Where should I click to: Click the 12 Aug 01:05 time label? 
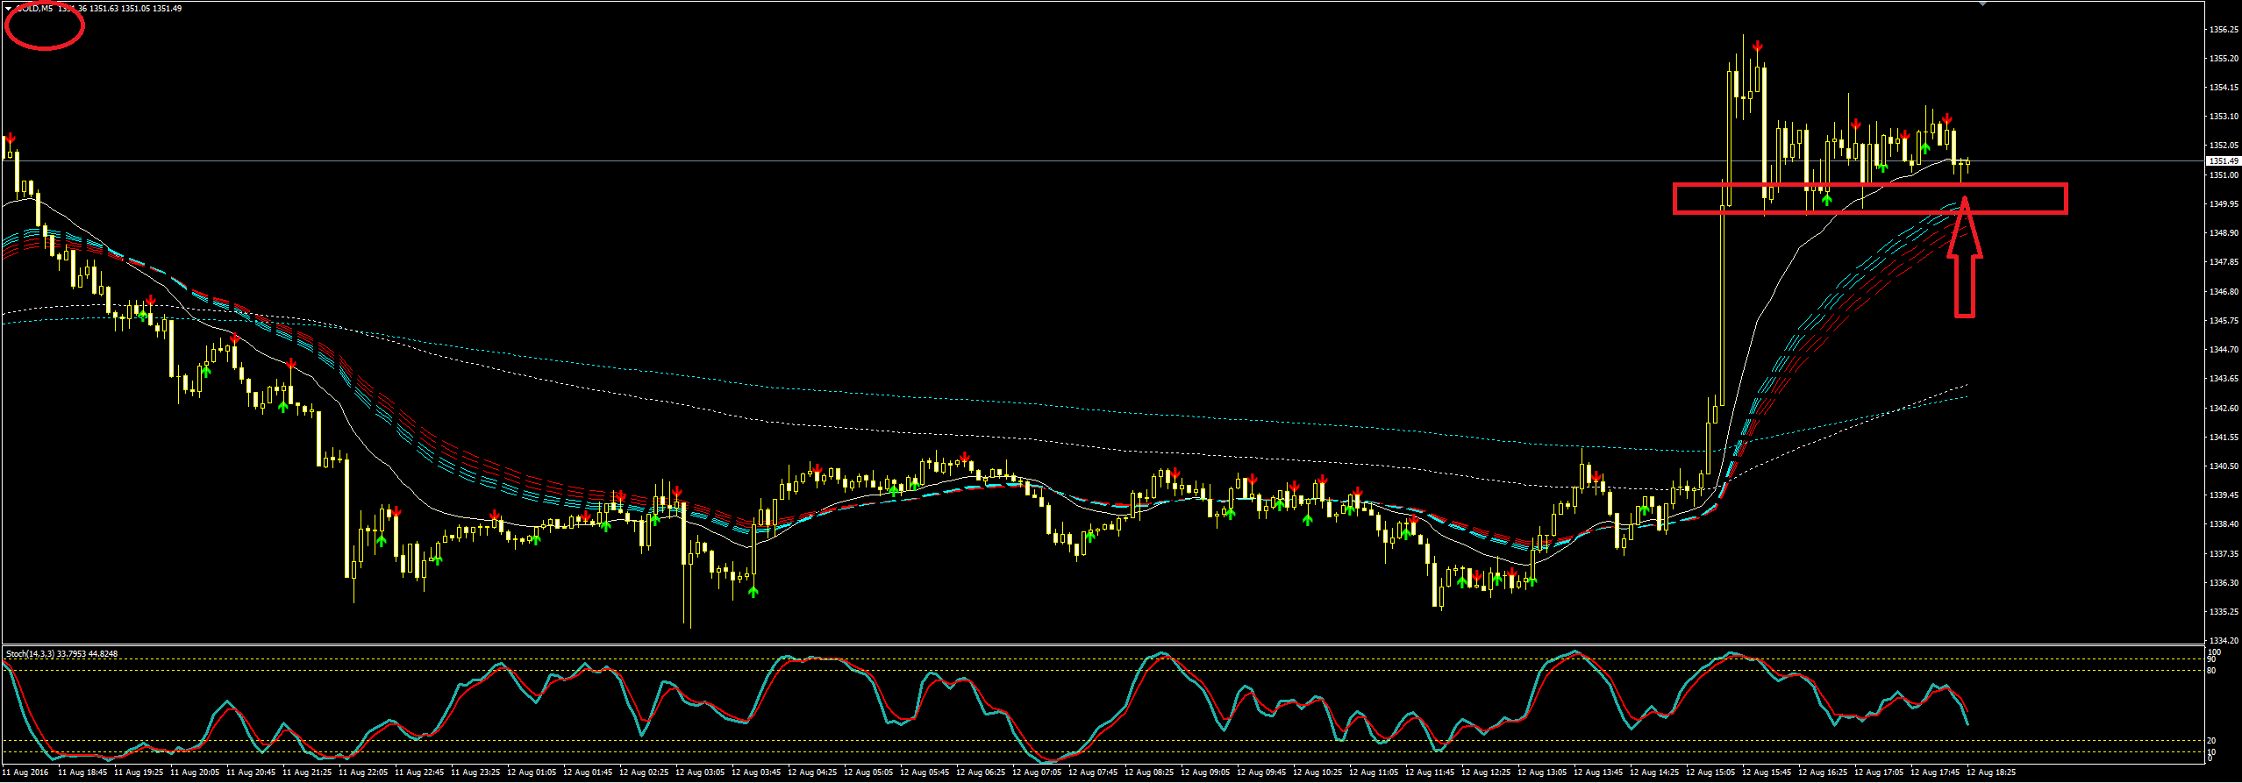click(x=532, y=772)
